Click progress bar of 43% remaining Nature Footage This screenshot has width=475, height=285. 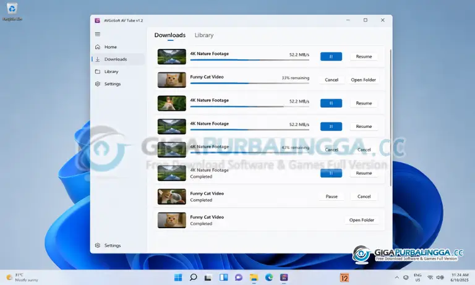(x=250, y=153)
